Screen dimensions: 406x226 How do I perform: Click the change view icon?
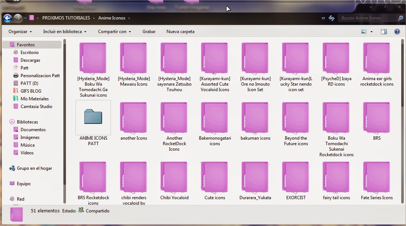tap(364, 32)
